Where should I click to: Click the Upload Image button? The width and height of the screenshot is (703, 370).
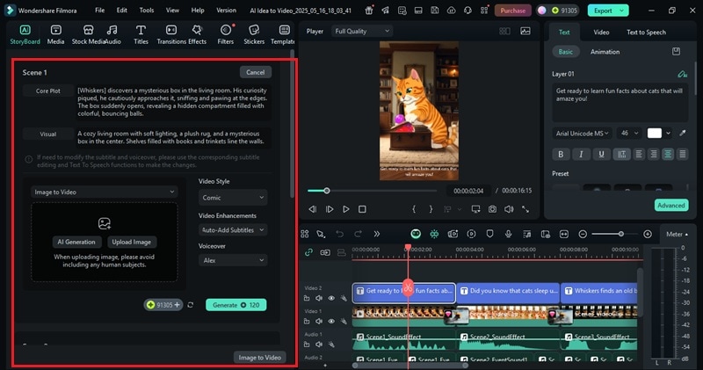pos(131,242)
